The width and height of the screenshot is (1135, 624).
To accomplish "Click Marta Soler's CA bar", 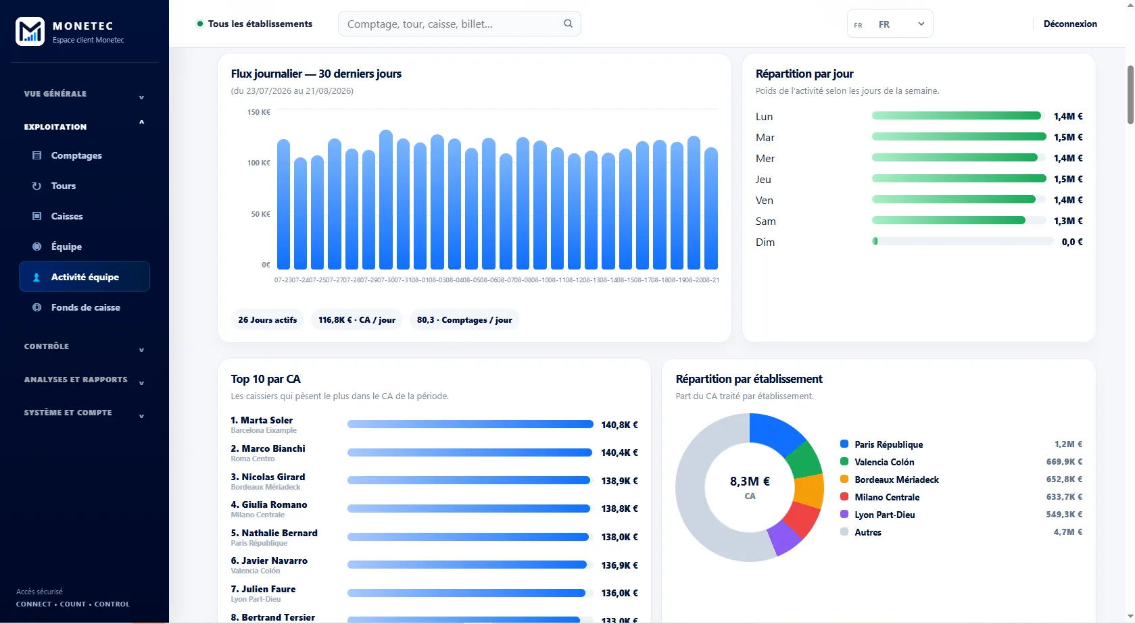I will click(470, 425).
